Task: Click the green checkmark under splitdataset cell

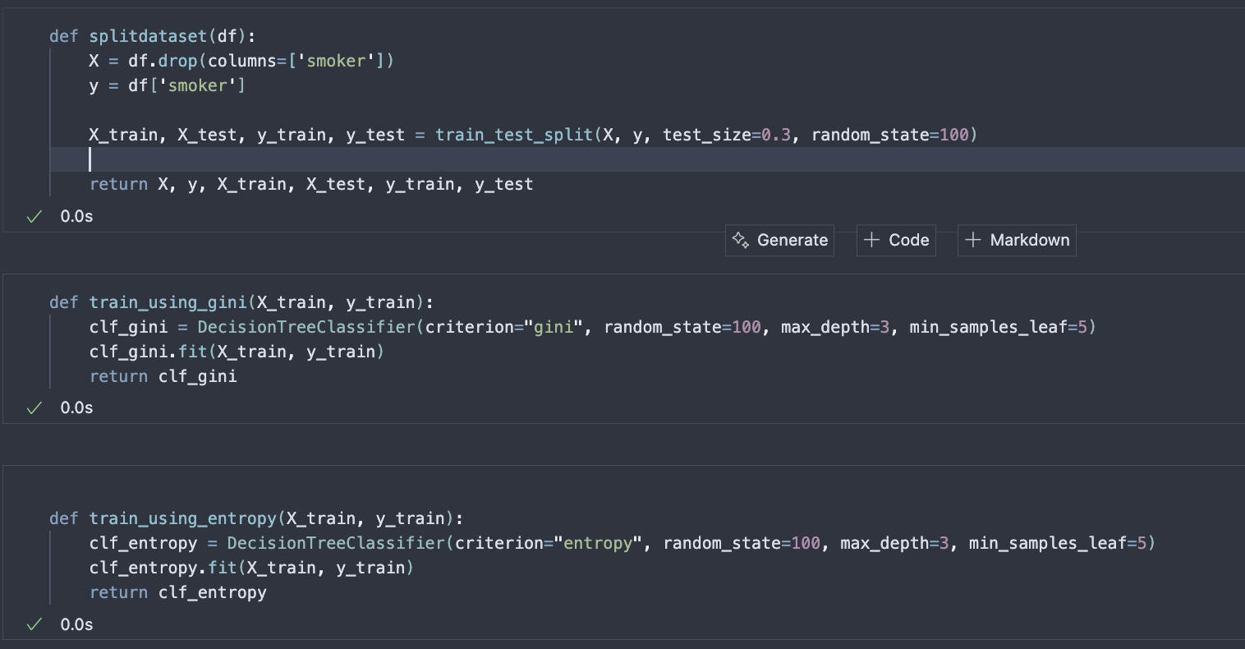Action: 34,216
